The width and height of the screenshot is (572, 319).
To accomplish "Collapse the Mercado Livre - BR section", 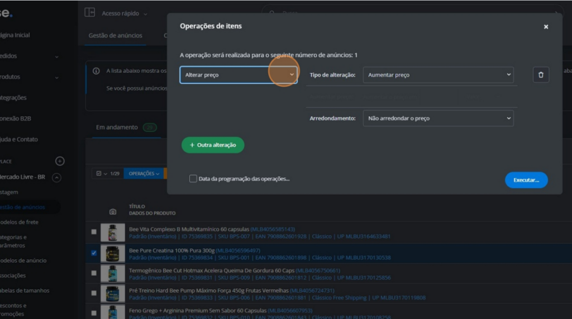I will tap(56, 178).
